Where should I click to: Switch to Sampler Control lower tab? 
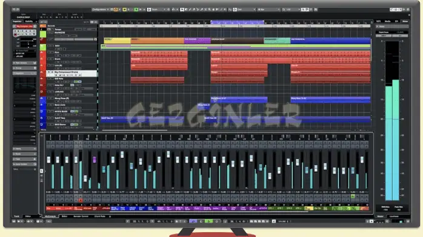[81, 216]
